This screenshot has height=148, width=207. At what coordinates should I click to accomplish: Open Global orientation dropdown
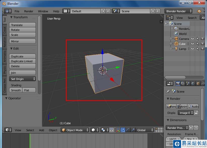pyautogui.click(x=145, y=130)
